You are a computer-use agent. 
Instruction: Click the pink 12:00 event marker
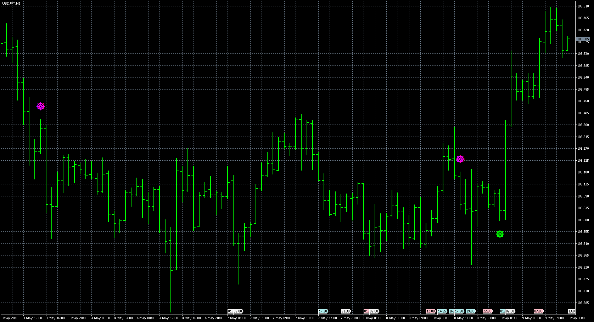tap(431, 311)
